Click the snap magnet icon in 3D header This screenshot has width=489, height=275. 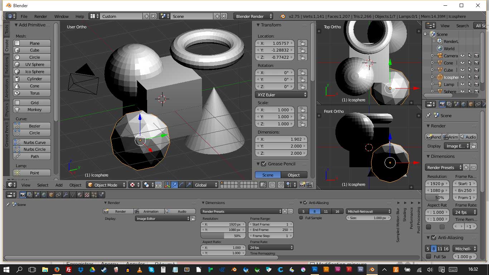coord(281,185)
